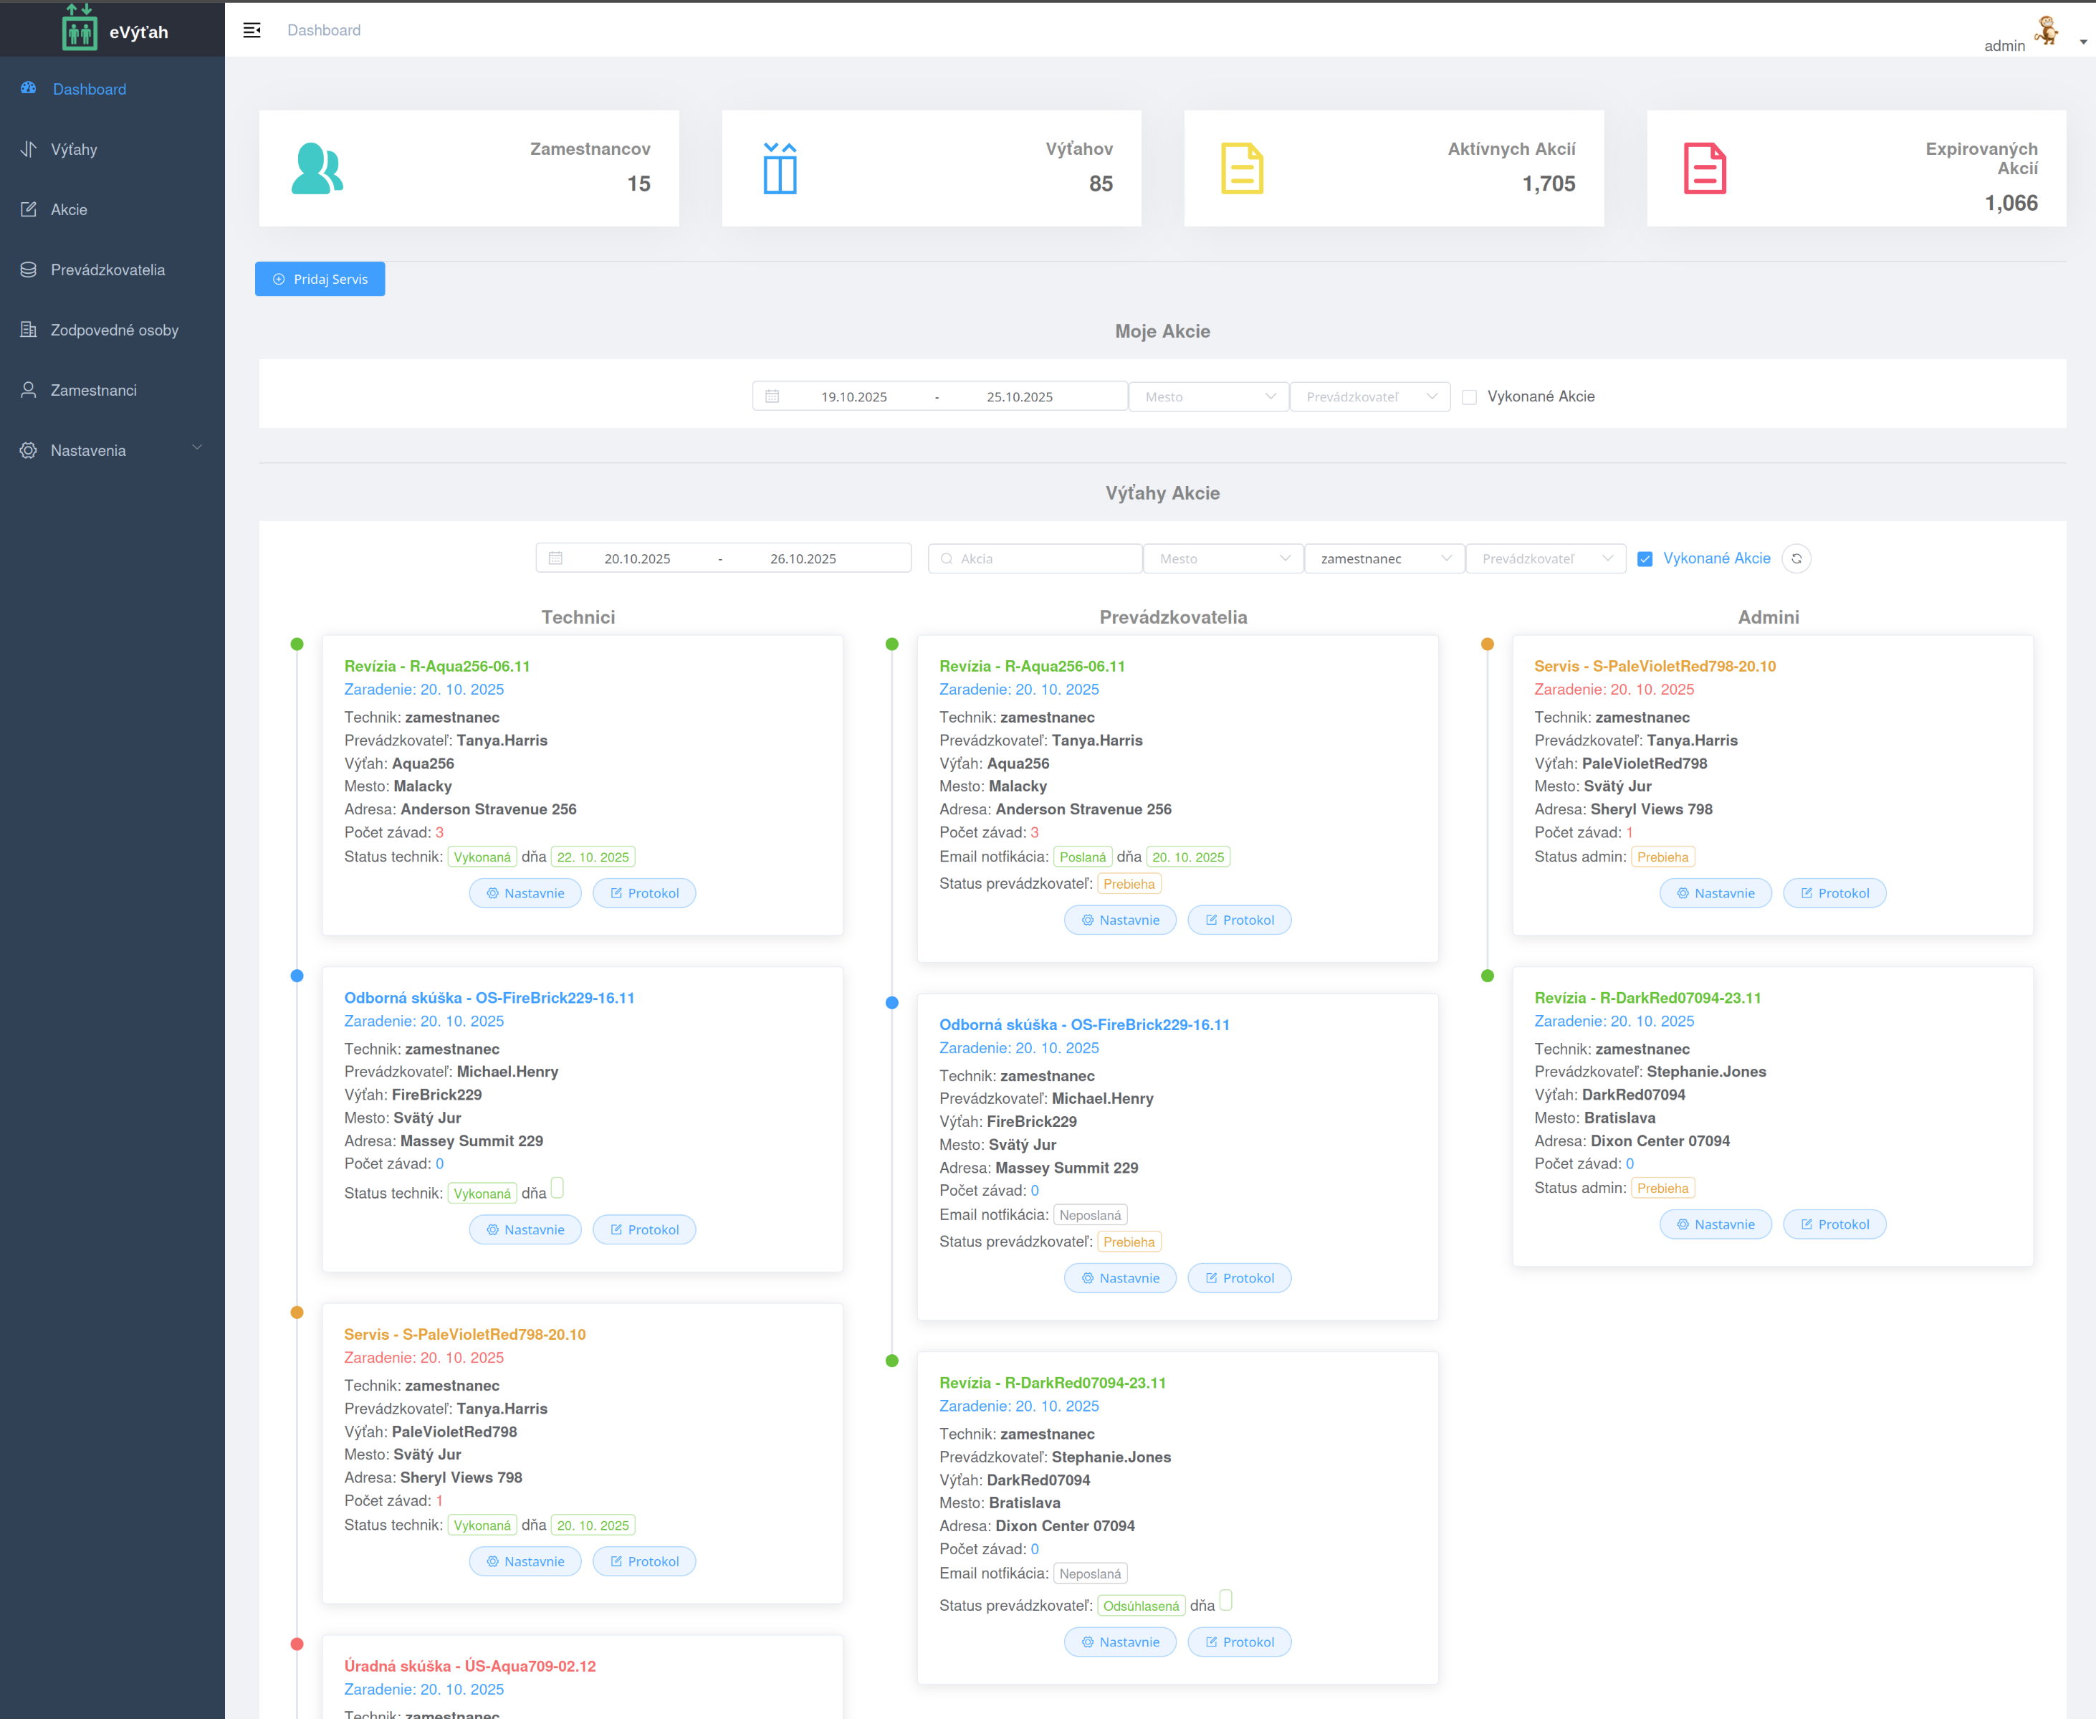2096x1719 pixels.
Task: Click the teal Zamestnancov people icon
Action: click(317, 168)
